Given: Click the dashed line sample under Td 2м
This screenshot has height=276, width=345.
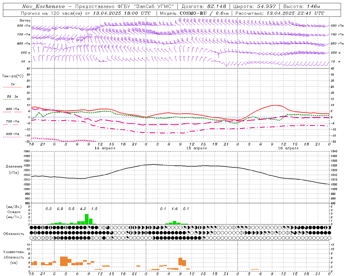Looking at the screenshot, I should pyautogui.click(x=13, y=100).
